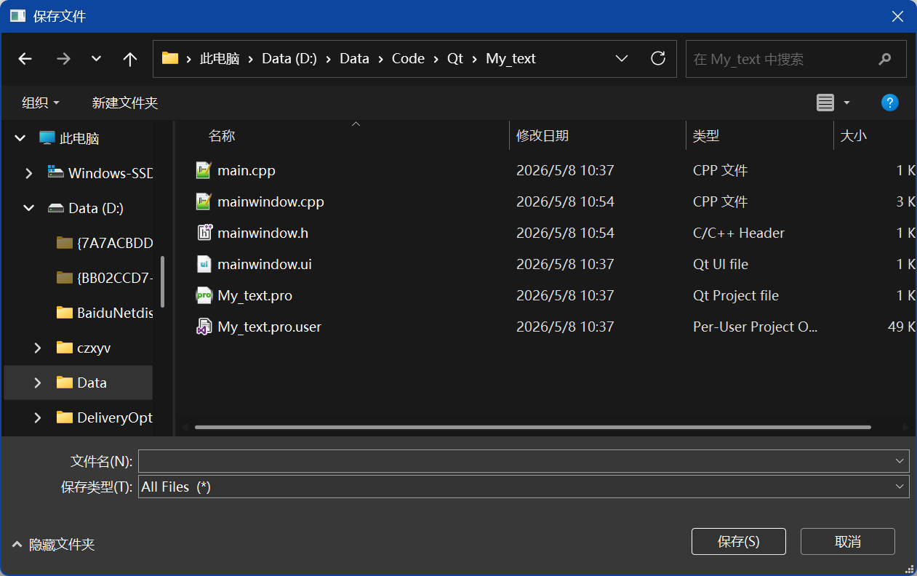Sort by the 大小 column header

(x=854, y=136)
